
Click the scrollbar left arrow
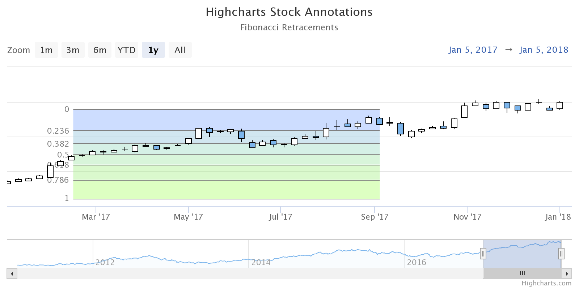12,273
